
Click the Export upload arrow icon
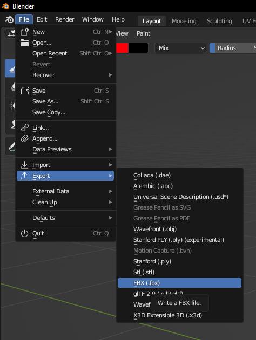(24, 176)
